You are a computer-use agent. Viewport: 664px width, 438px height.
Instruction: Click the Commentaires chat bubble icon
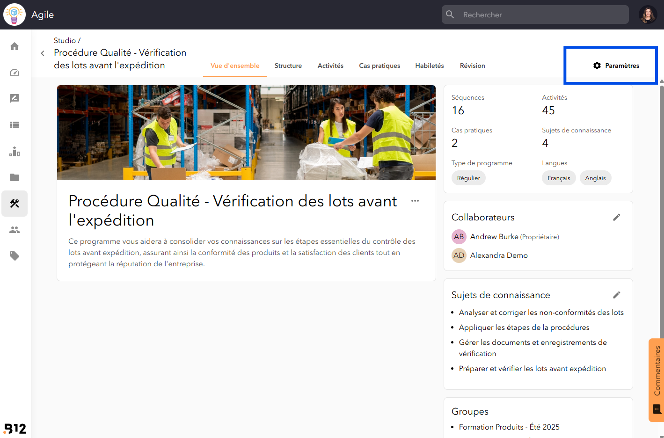pyautogui.click(x=657, y=409)
